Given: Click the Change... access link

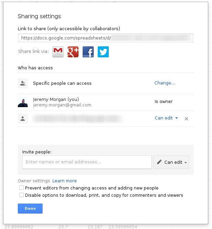Looking at the screenshot, I should [165, 83].
